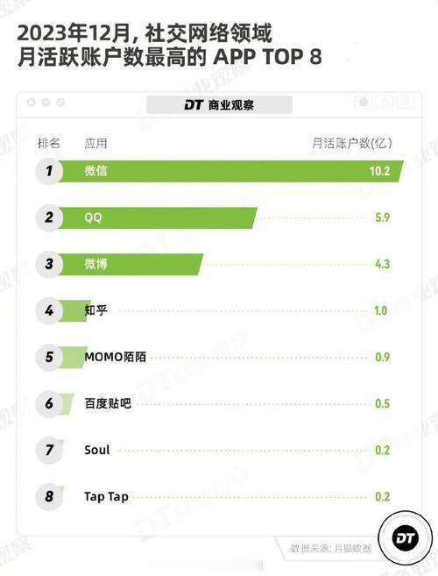The height and width of the screenshot is (576, 438).
Task: Click rank number 1 circle badge
Action: (x=49, y=171)
